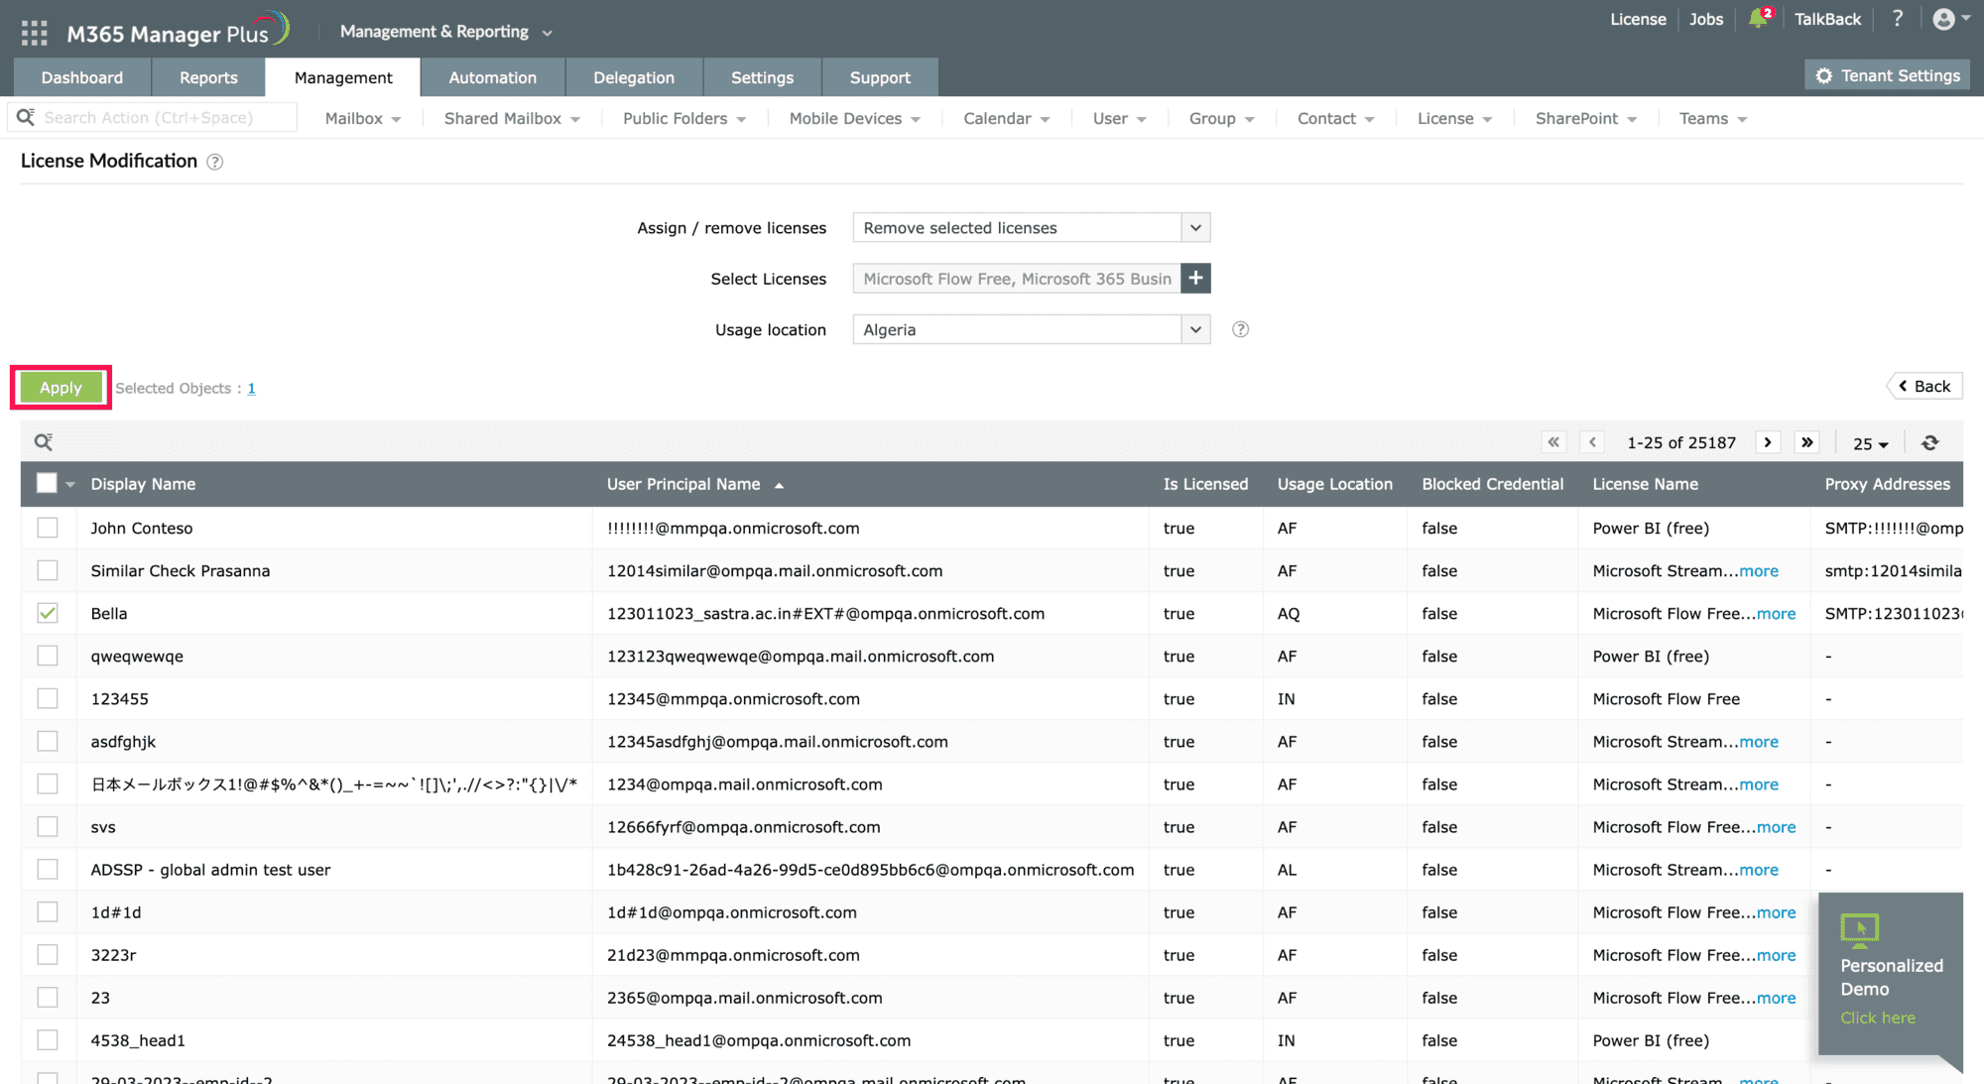Click the Usage location help icon
Viewport: 1984px width, 1084px height.
(1240, 329)
